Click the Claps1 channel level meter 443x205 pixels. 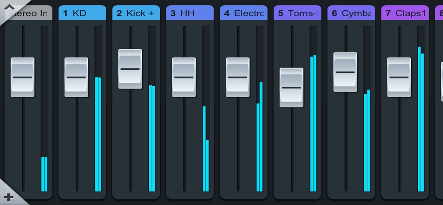coord(421,118)
